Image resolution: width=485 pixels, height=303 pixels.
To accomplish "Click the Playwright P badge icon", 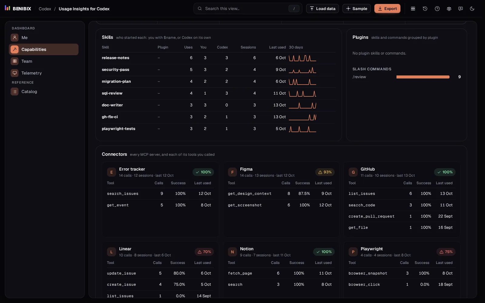I will 353,252.
